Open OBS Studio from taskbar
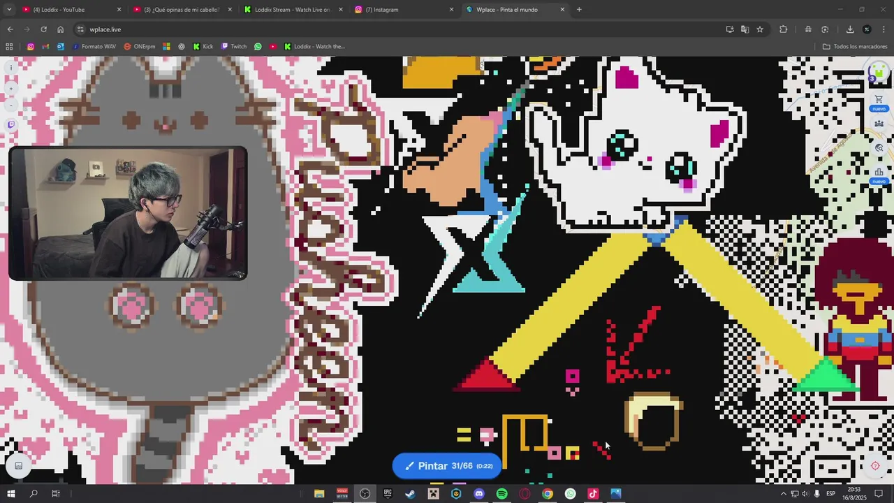The image size is (894, 503). click(x=365, y=494)
